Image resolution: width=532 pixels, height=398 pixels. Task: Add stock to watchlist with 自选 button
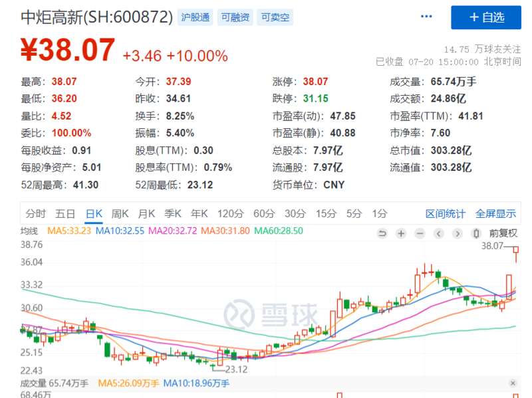tap(486, 17)
